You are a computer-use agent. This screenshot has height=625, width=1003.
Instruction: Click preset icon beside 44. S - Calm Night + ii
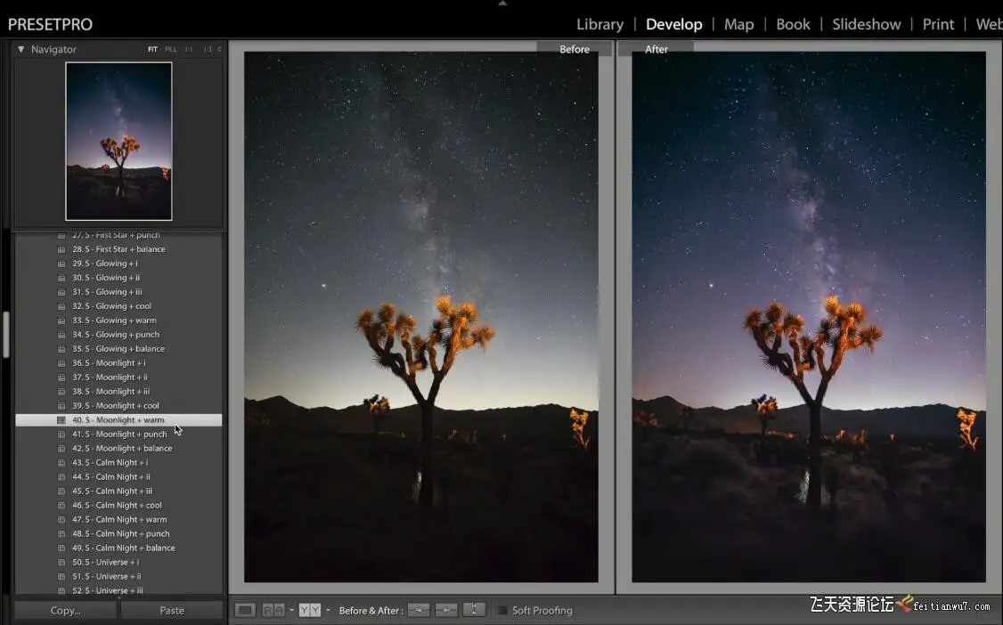61,476
